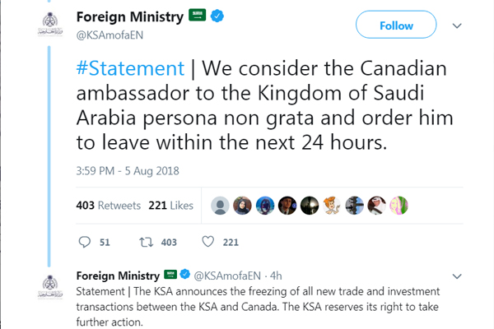View the 221 Likes list

pyautogui.click(x=170, y=205)
